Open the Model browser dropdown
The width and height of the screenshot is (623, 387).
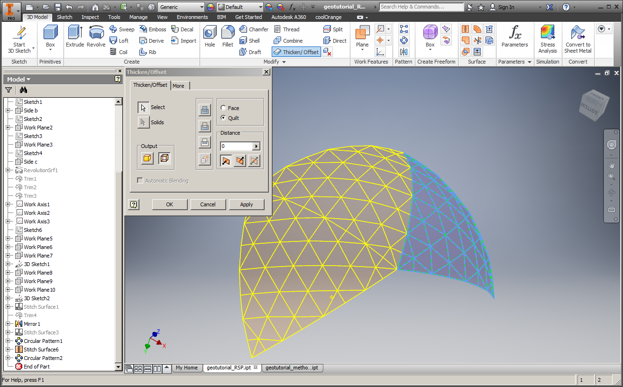[19, 79]
